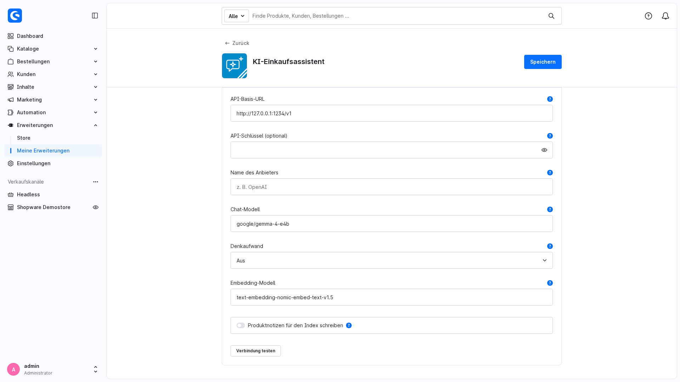This screenshot has width=680, height=382.
Task: Open the help center question icon
Action: coord(648,16)
